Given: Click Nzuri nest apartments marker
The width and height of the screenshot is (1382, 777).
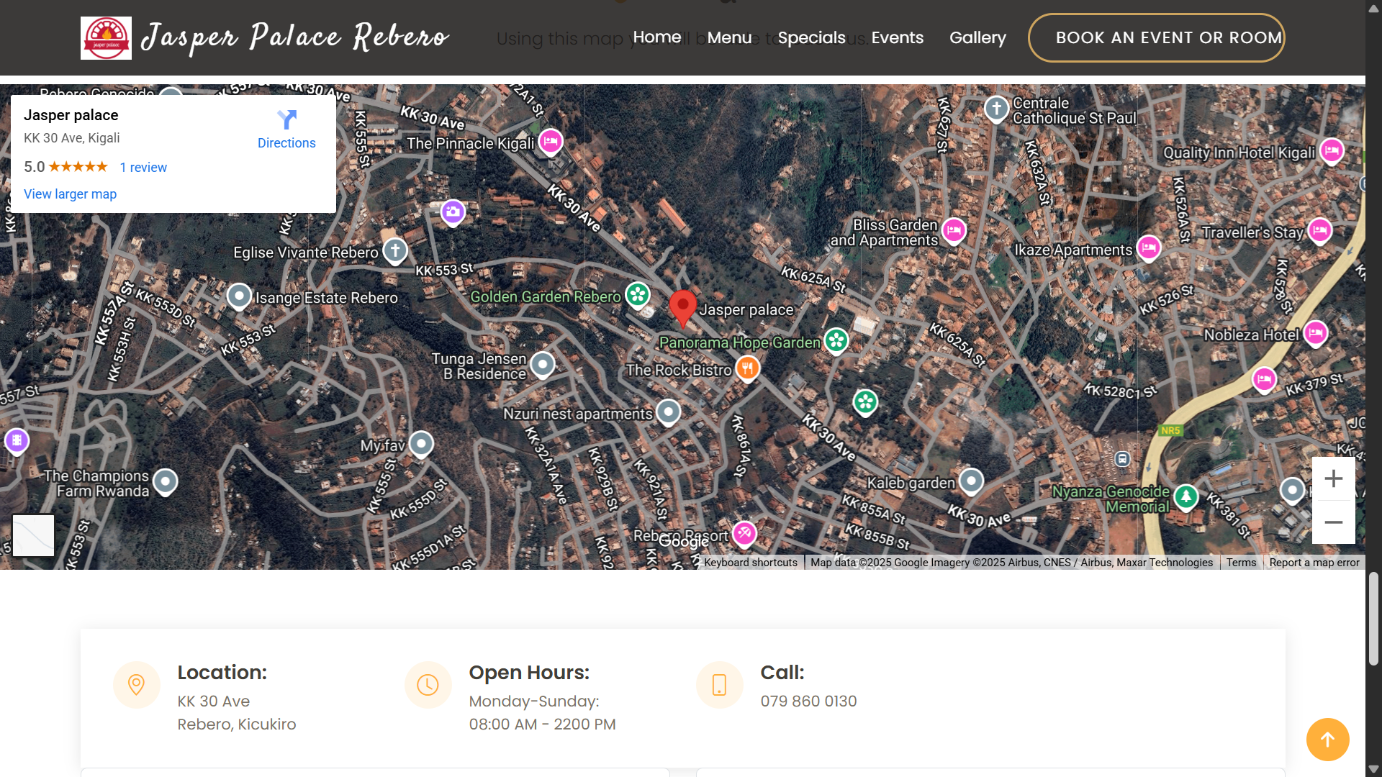Looking at the screenshot, I should [x=669, y=412].
